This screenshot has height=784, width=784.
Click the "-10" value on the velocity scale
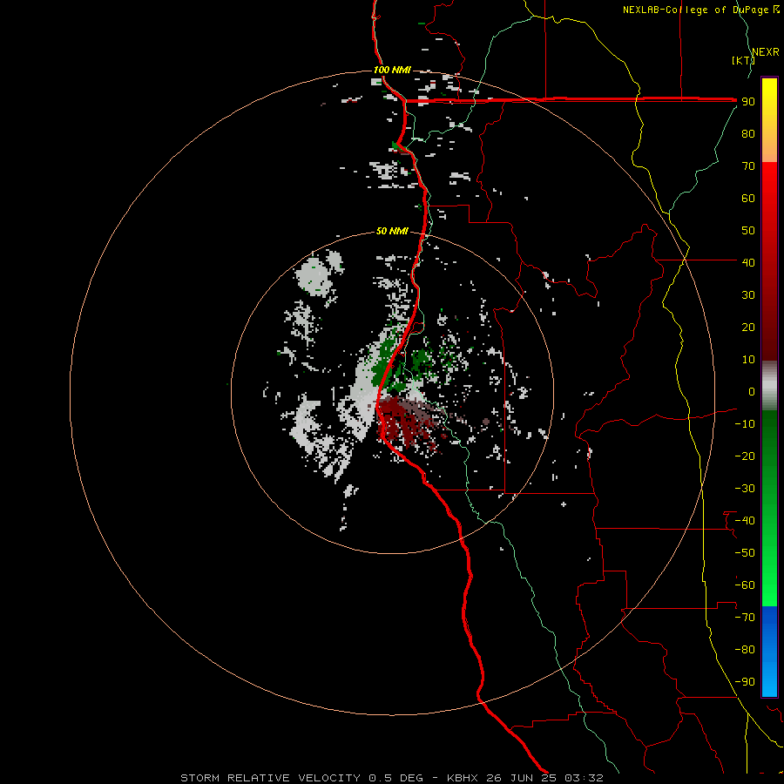click(x=745, y=424)
